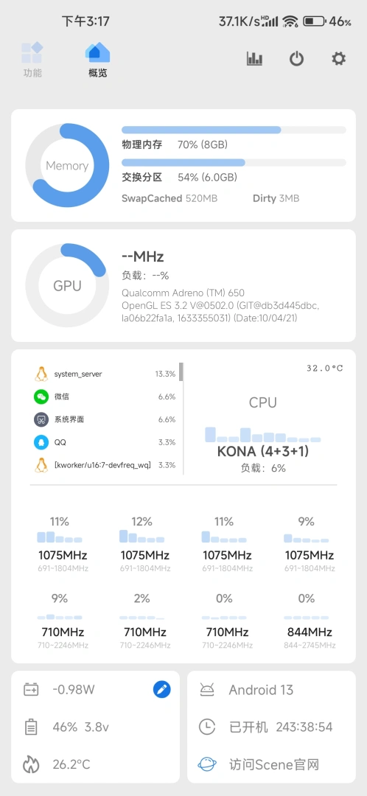
Task: Open the settings gear icon
Action: tap(338, 59)
